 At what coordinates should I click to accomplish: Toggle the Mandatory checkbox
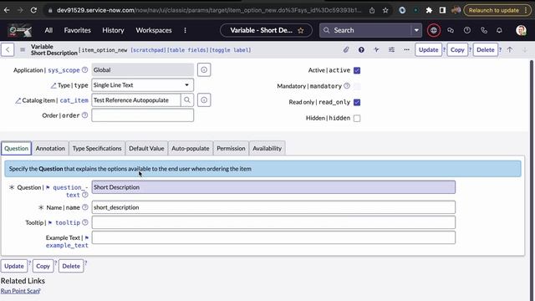[357, 86]
